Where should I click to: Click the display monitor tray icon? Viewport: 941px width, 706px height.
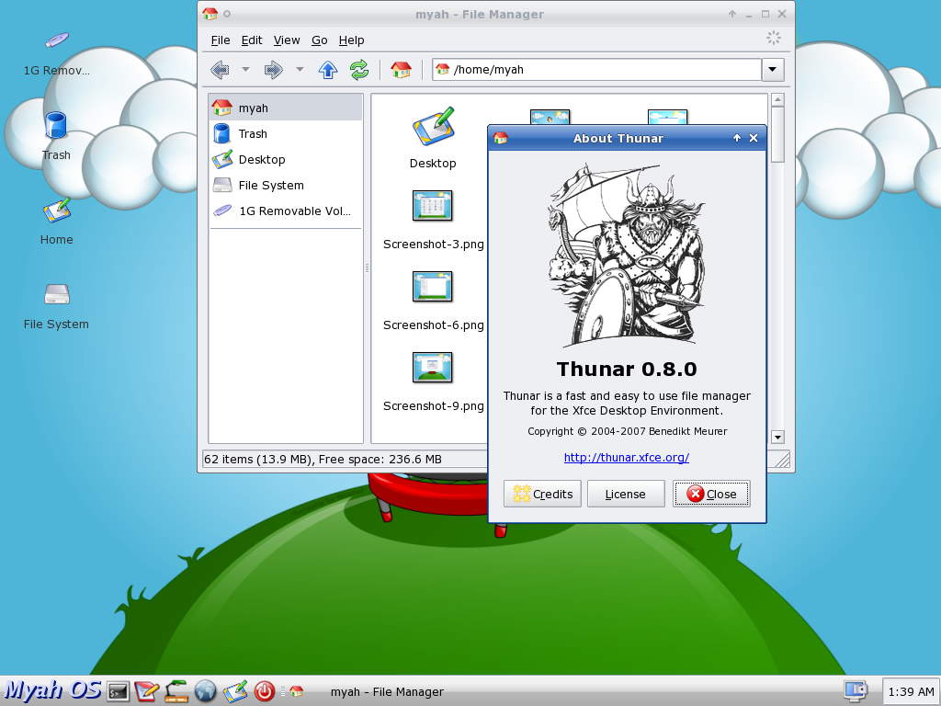point(856,691)
